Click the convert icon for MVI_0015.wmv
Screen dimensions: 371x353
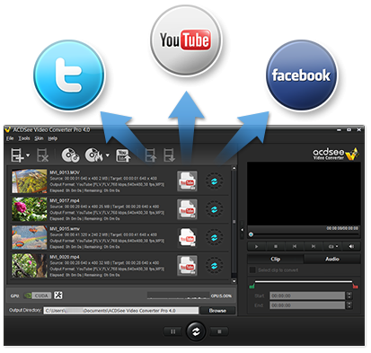tap(214, 237)
